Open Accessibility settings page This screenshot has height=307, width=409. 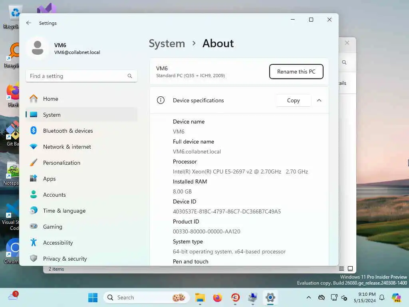coord(81,243)
